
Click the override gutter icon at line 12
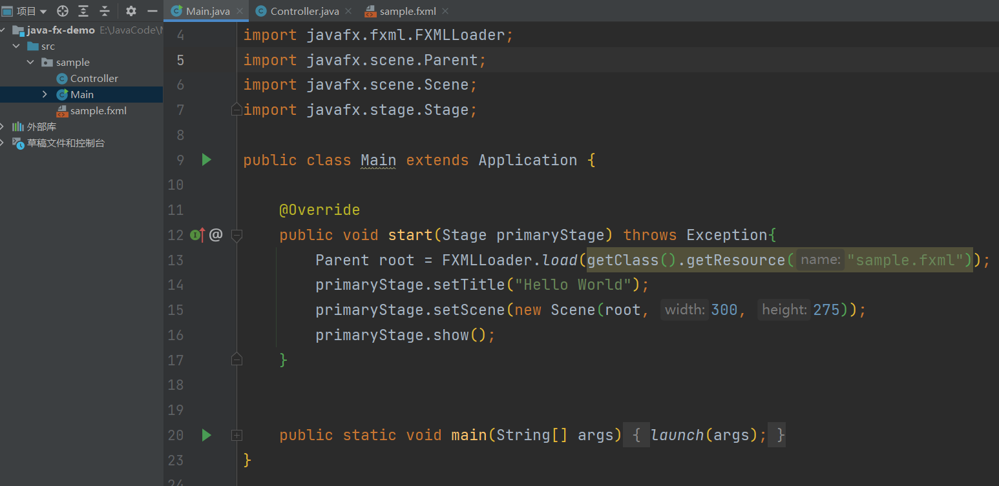[x=197, y=235]
